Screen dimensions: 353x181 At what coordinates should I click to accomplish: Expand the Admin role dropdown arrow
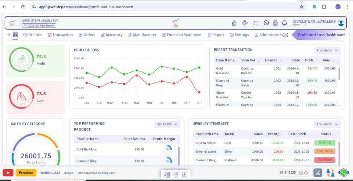click(x=305, y=25)
